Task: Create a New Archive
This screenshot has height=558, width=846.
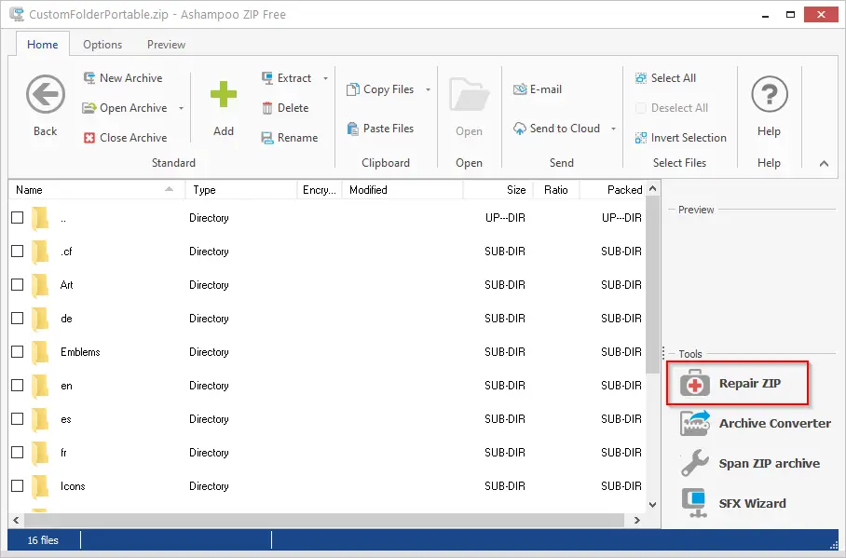Action: pyautogui.click(x=123, y=78)
